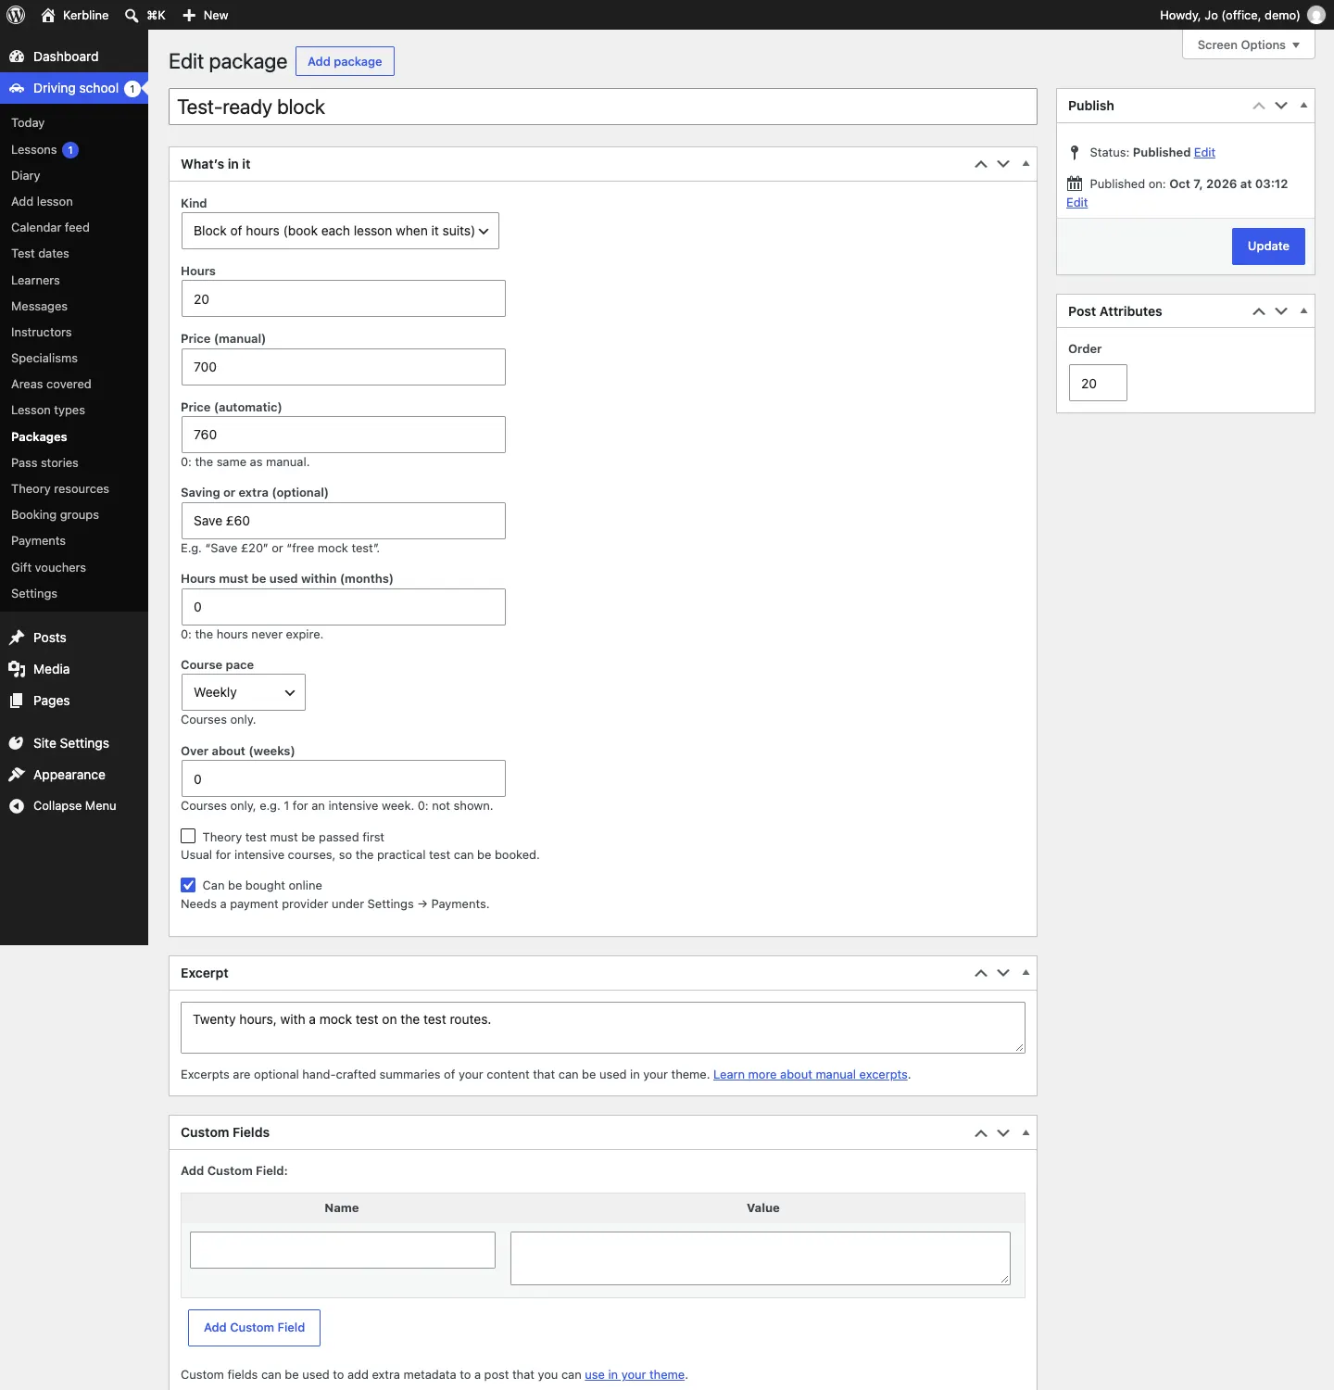Move What's in it panel down
This screenshot has height=1390, width=1334.
click(1003, 164)
